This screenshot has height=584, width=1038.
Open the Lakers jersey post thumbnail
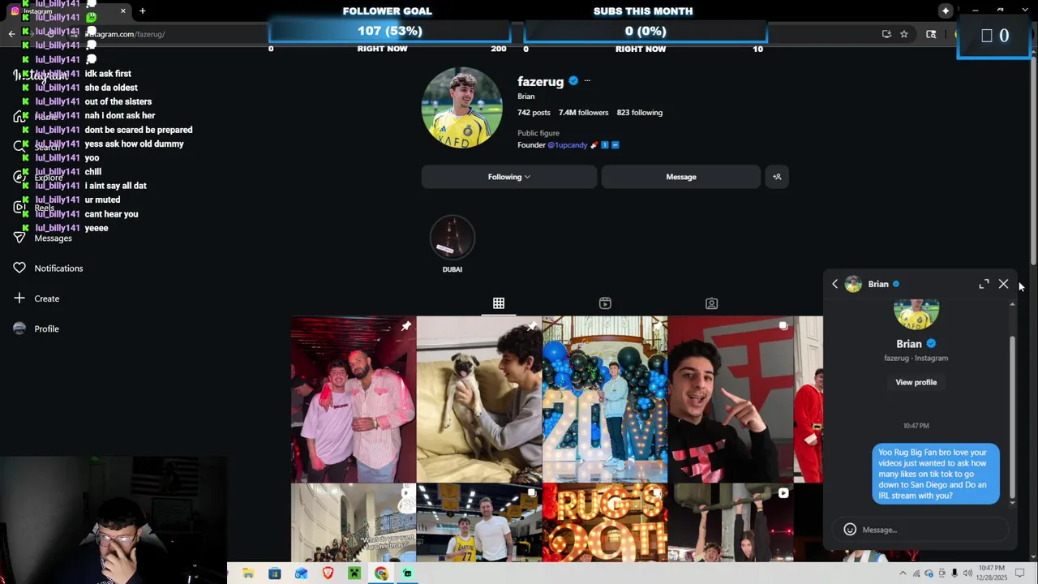pyautogui.click(x=479, y=523)
